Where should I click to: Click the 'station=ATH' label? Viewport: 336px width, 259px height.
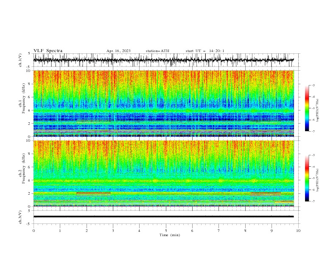click(157, 51)
